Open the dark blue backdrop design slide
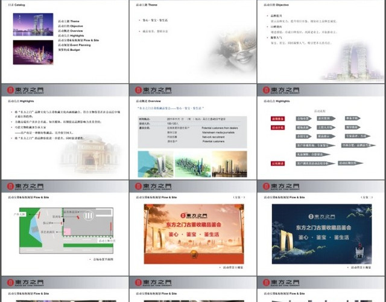Viewport: 386px width, 302px height. click(321, 228)
